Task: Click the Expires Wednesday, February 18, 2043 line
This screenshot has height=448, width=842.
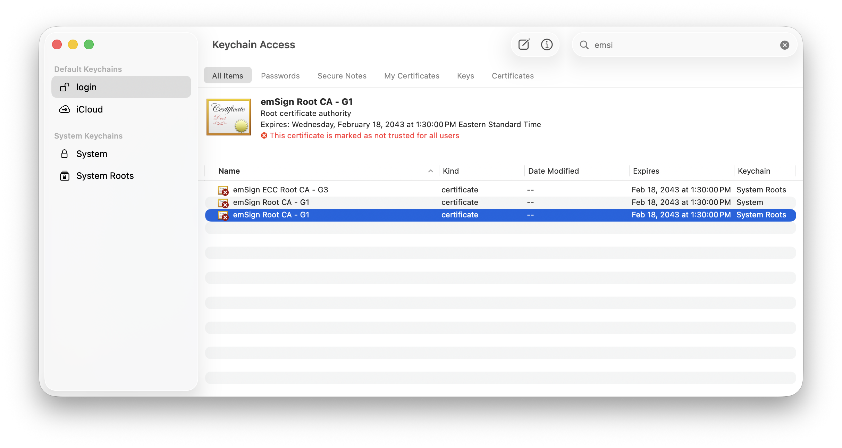Action: click(x=401, y=124)
